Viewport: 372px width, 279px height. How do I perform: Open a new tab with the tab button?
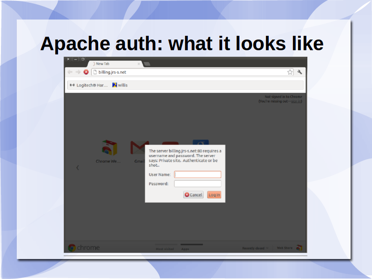[147, 64]
